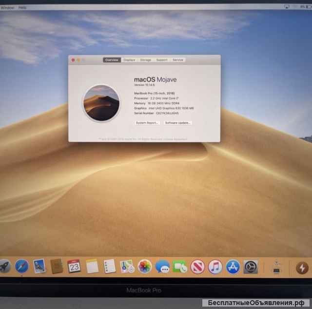Select the Overview tab
This screenshot has height=309, width=312.
point(112,60)
